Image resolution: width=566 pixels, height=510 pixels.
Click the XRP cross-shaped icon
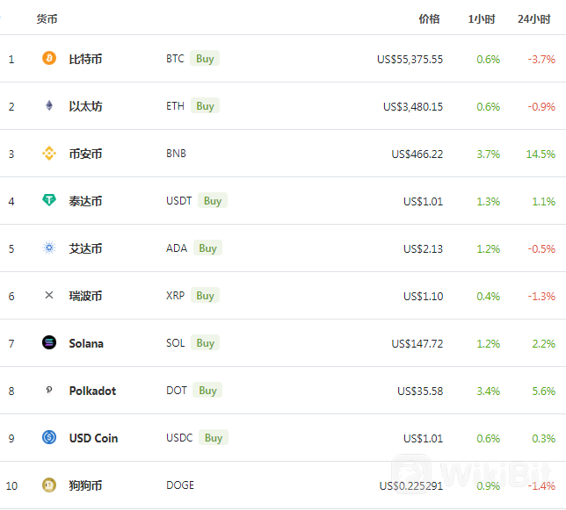[x=49, y=295]
